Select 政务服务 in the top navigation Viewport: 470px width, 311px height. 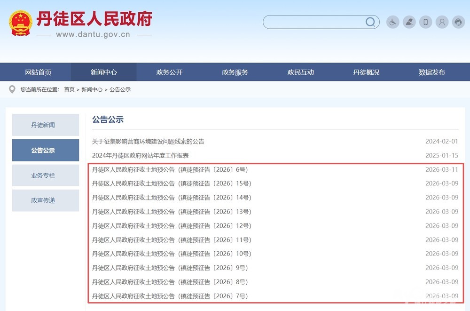click(235, 72)
